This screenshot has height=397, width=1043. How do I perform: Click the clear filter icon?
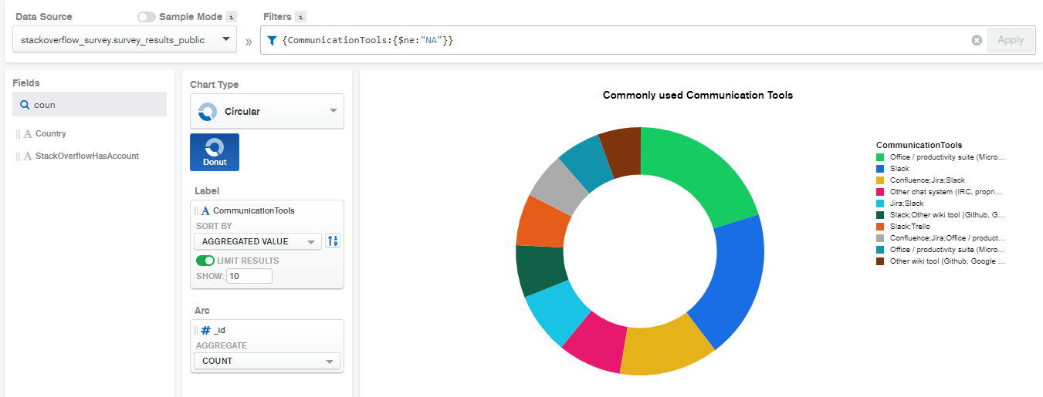coord(977,40)
